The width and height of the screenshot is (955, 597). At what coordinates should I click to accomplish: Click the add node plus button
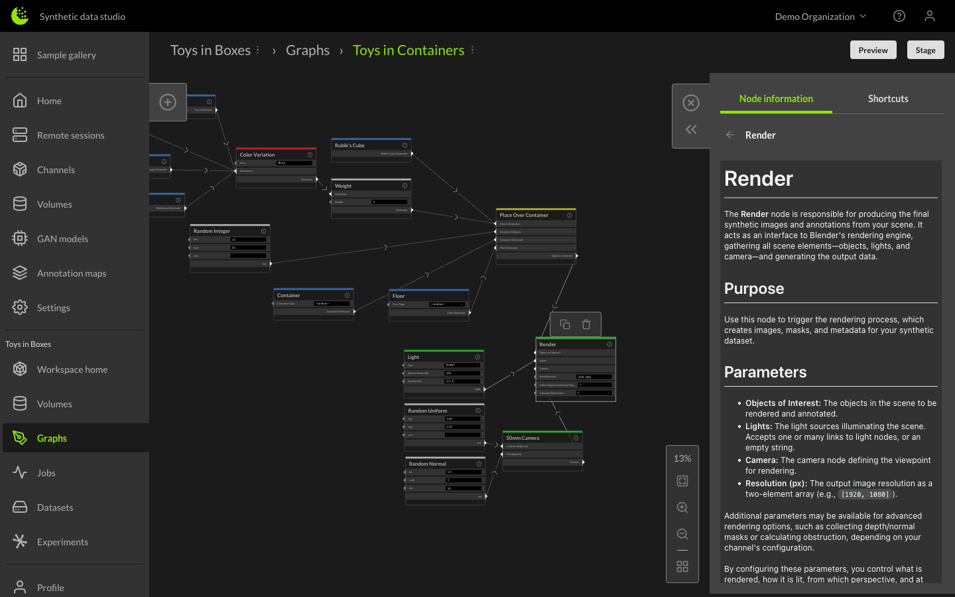(168, 102)
